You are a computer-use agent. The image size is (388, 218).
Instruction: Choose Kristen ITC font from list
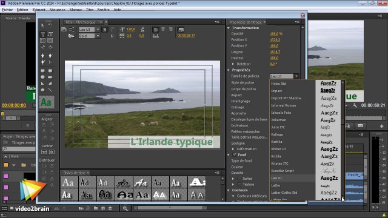(279, 163)
